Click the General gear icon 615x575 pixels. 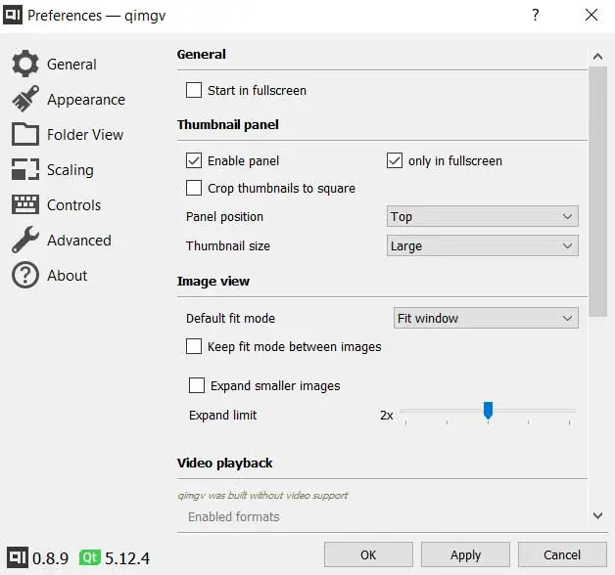[24, 65]
